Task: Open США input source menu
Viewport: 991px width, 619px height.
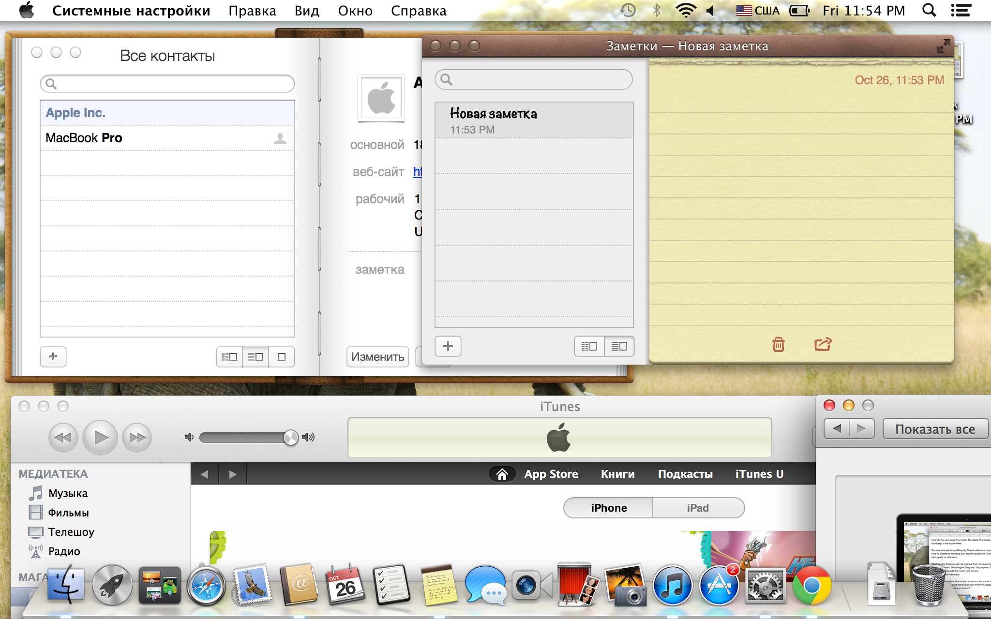Action: pyautogui.click(x=758, y=10)
